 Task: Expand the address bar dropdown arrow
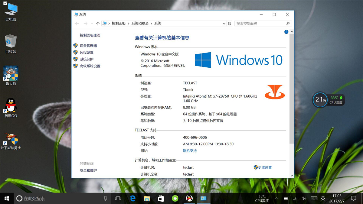coord(224,23)
